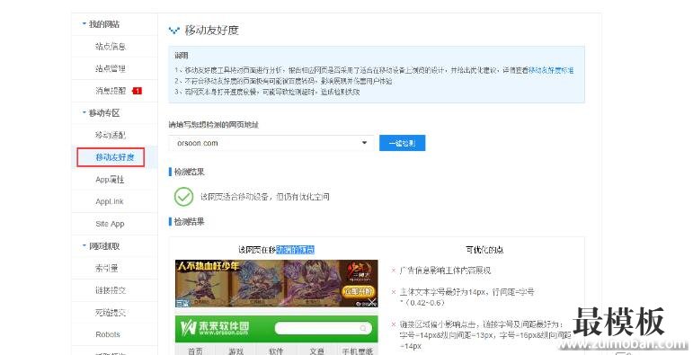Click the orsoon.com URL field

[271, 143]
